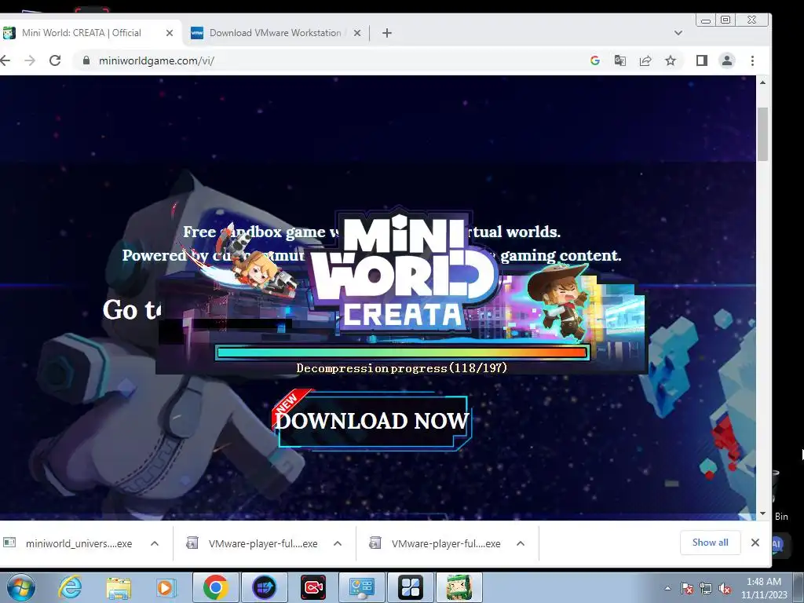Open the Control Panel taskbar icon

coord(361,587)
